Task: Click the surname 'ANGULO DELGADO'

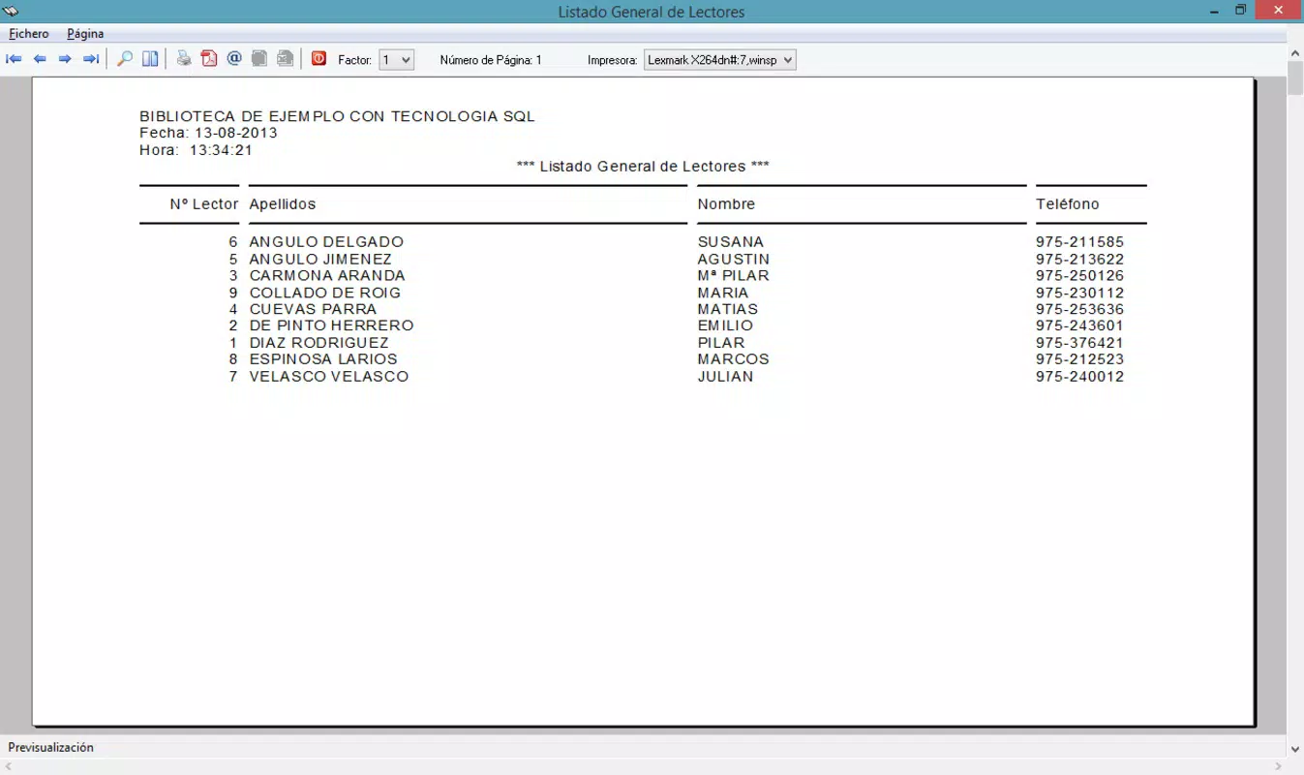Action: coord(326,242)
